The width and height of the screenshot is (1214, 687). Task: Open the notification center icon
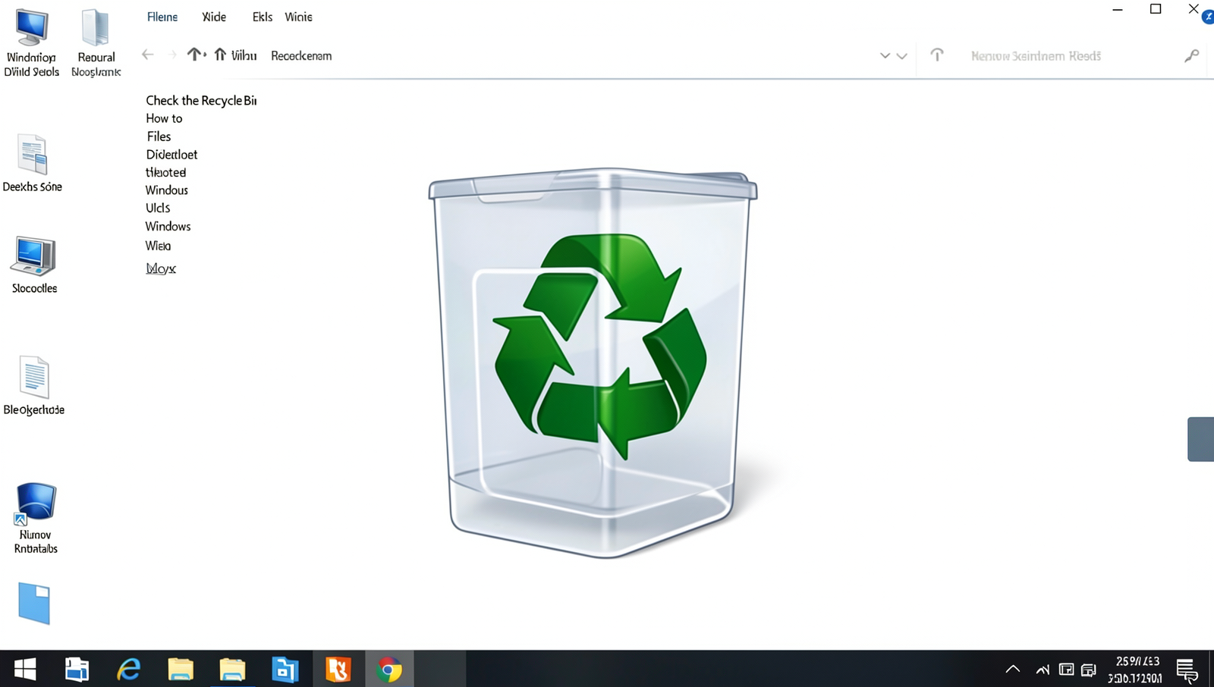[1187, 670]
